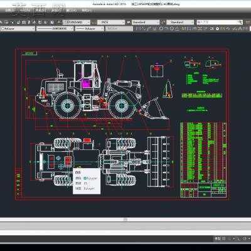Viewport: 251px width, 251px height.
Task: Open the greyed ByColor plot style dropdown
Action: pos(119,29)
